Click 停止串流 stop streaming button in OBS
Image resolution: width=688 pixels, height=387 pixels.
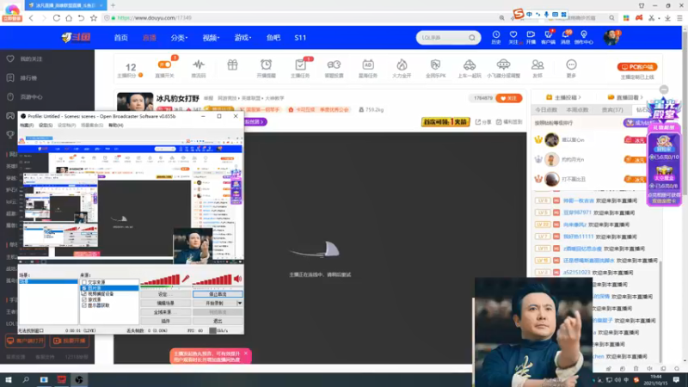[218, 294]
